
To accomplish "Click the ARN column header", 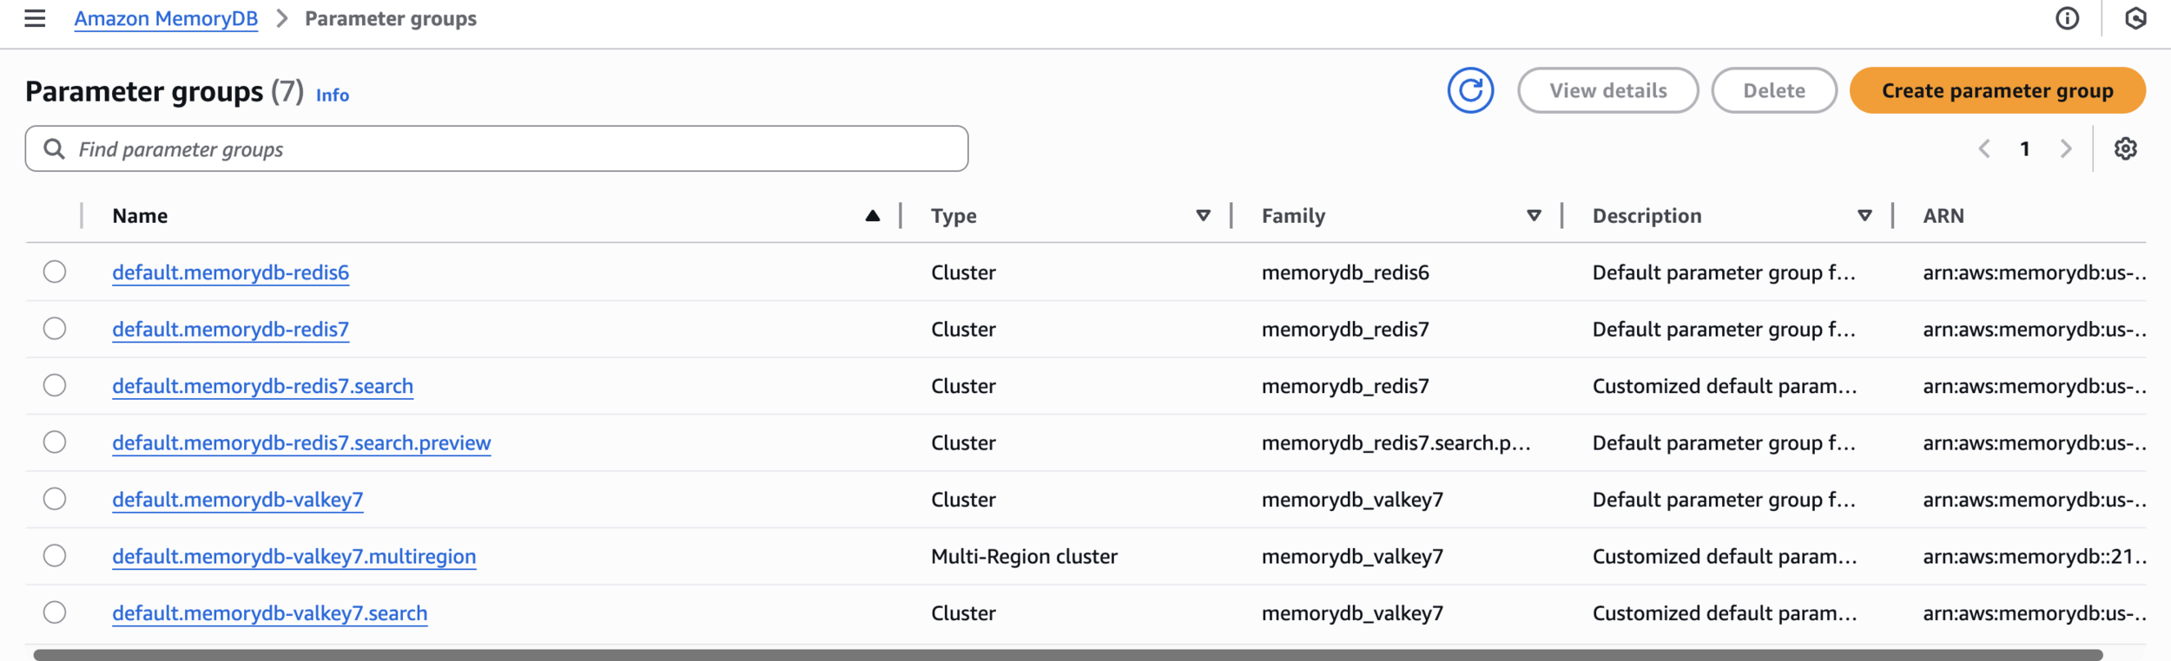I will (1943, 216).
